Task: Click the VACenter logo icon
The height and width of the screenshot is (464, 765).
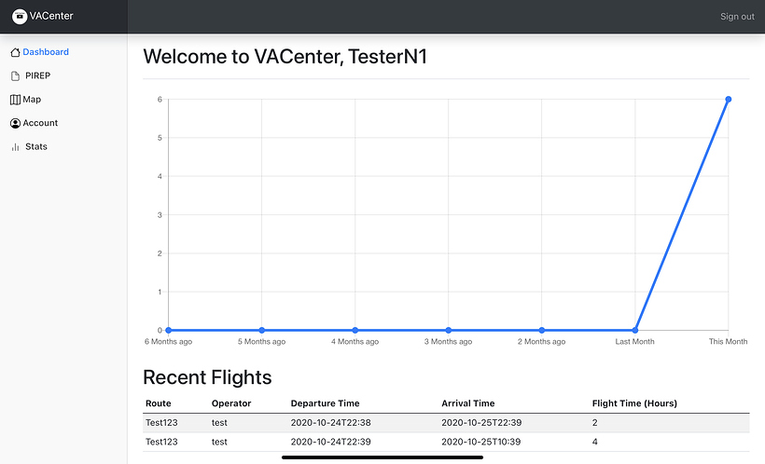Action: 20,16
